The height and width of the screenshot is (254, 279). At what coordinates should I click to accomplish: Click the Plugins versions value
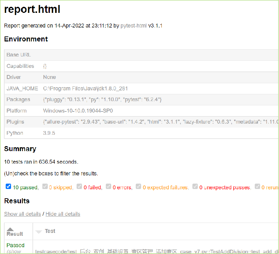coord(161,122)
